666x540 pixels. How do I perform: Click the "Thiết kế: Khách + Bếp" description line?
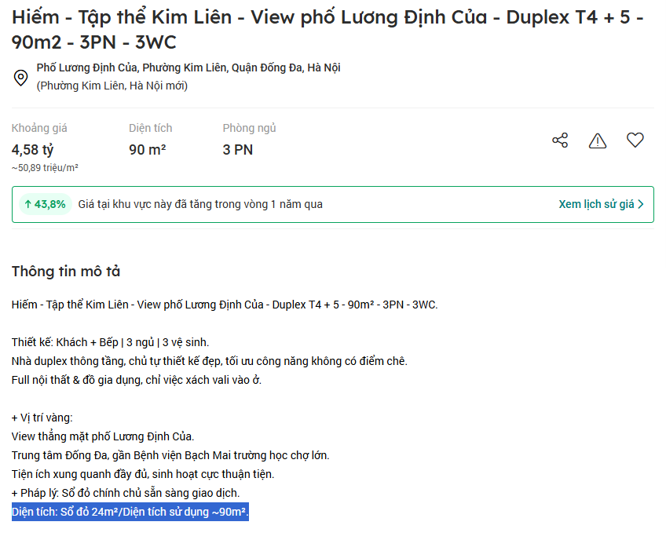tap(111, 342)
